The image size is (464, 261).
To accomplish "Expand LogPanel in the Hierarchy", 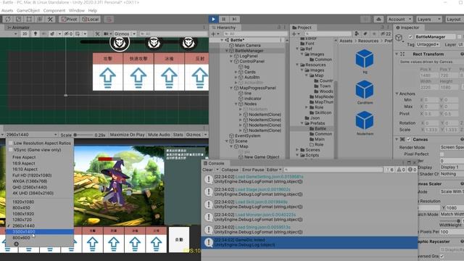I will pyautogui.click(x=231, y=56).
